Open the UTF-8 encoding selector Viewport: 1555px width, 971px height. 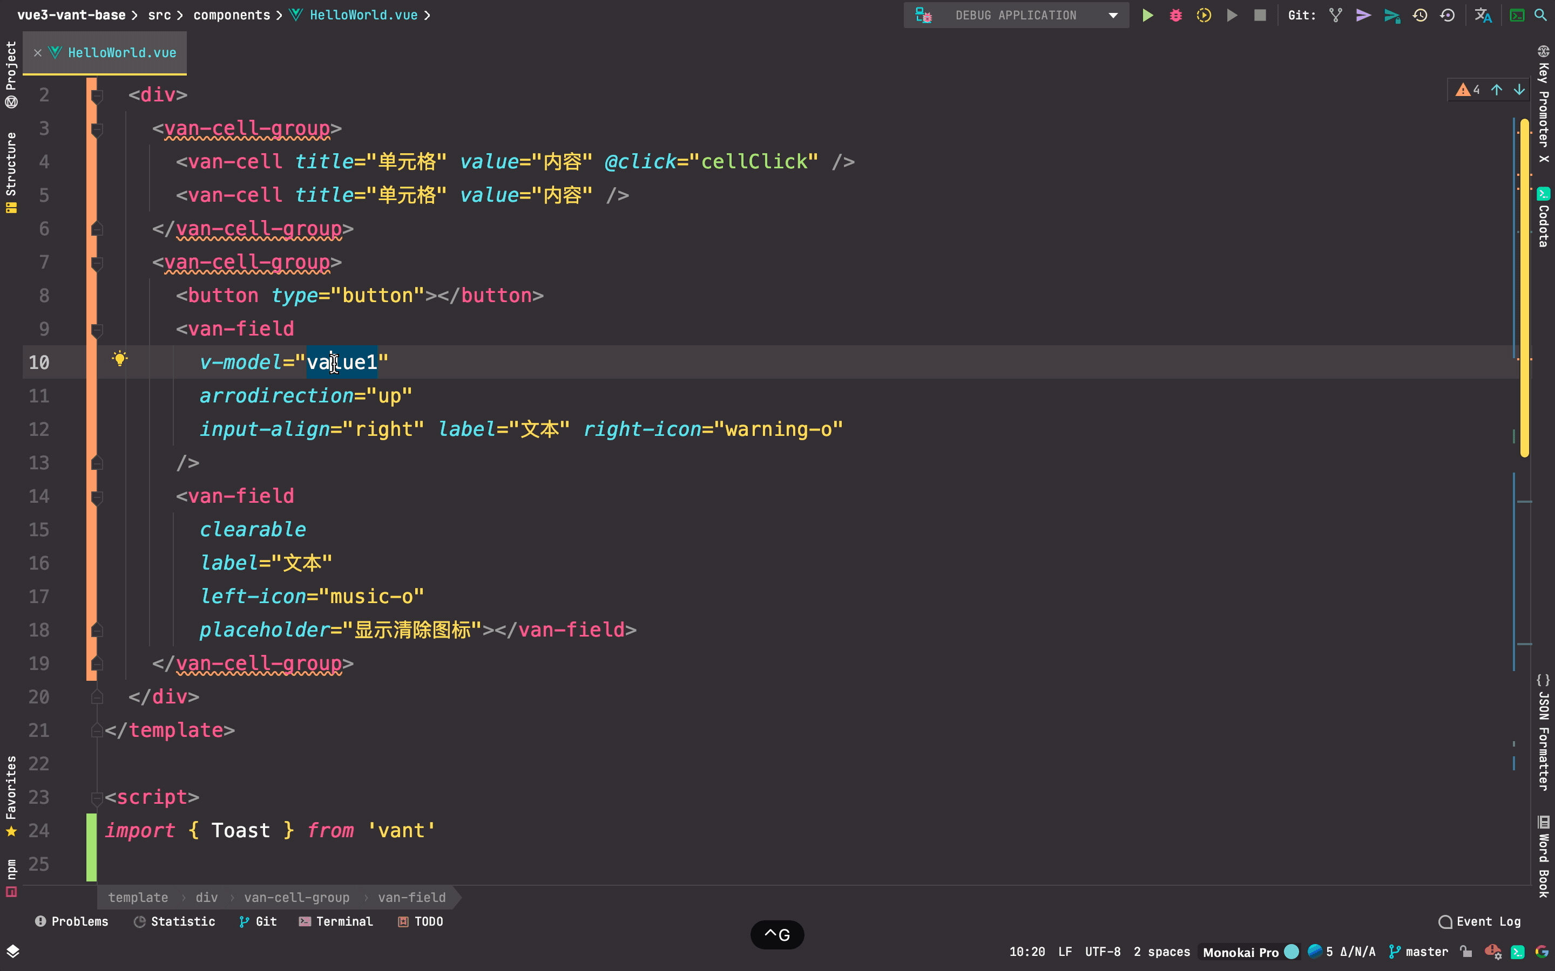pyautogui.click(x=1102, y=952)
